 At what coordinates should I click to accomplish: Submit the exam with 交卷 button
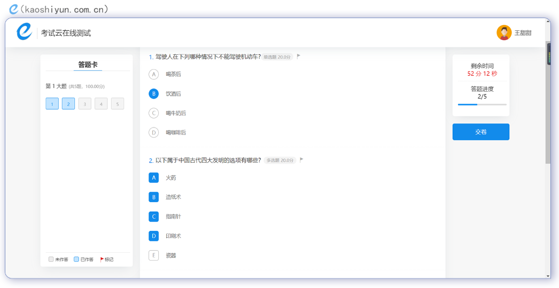point(480,132)
